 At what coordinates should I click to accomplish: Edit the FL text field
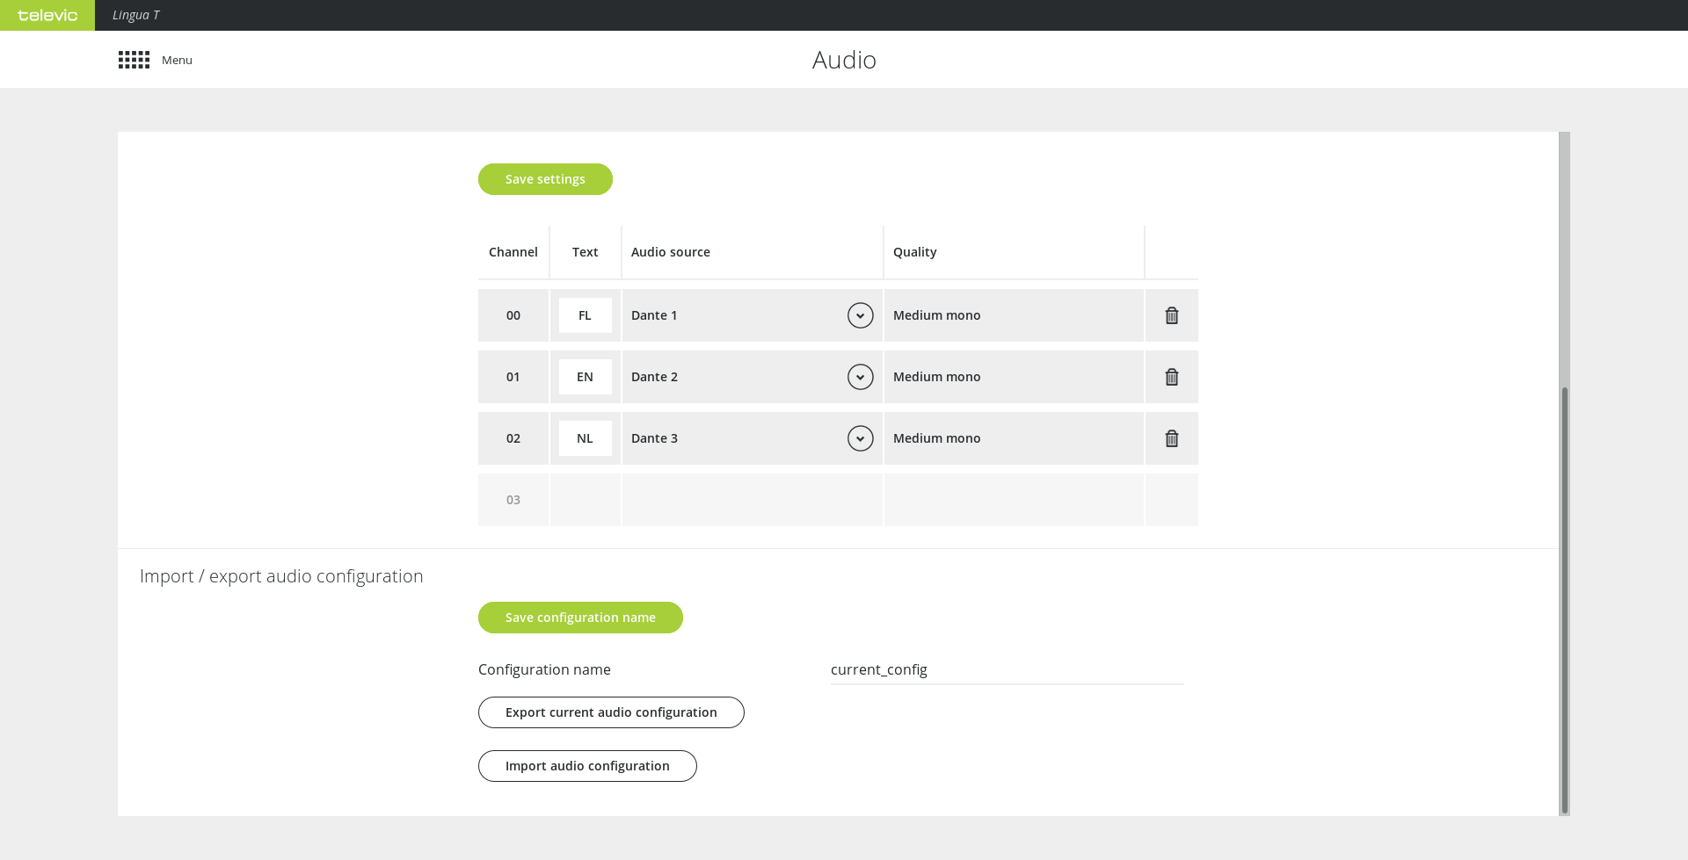(585, 315)
